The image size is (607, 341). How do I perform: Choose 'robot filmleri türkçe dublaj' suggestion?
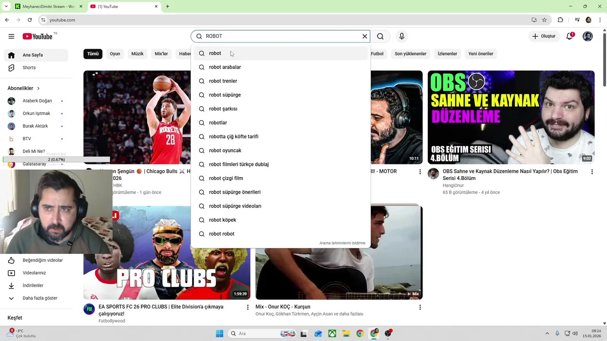pyautogui.click(x=280, y=164)
